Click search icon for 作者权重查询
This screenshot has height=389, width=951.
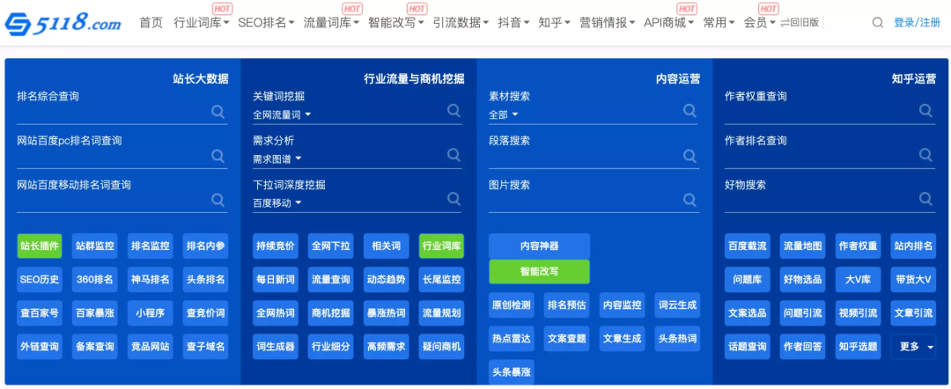925,110
